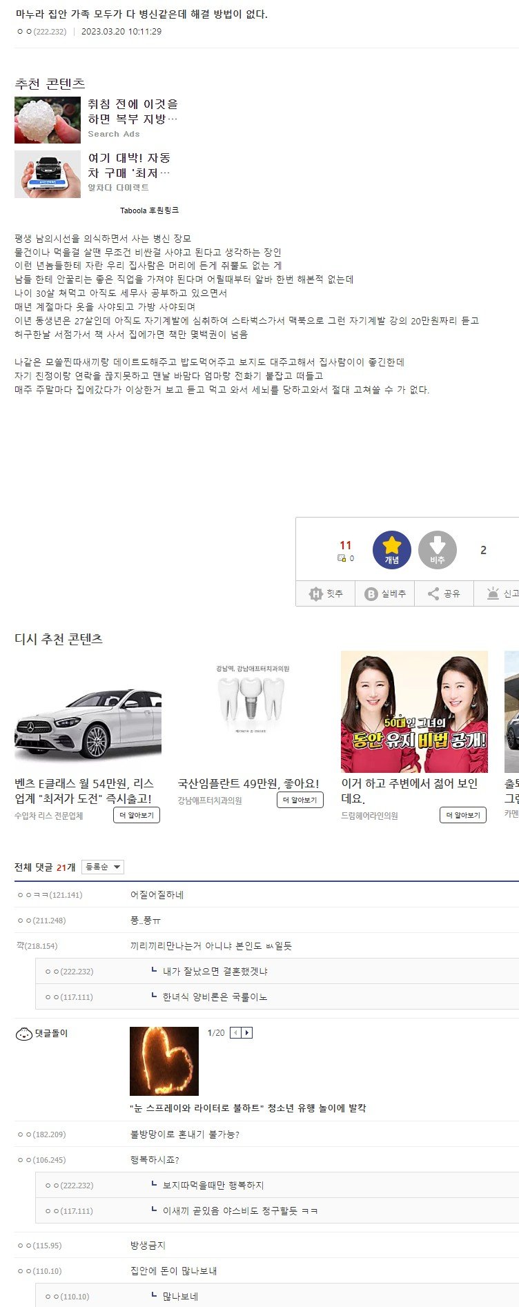The image size is (519, 1307).
Task: Click the 신고 report siren button
Action: point(501,593)
